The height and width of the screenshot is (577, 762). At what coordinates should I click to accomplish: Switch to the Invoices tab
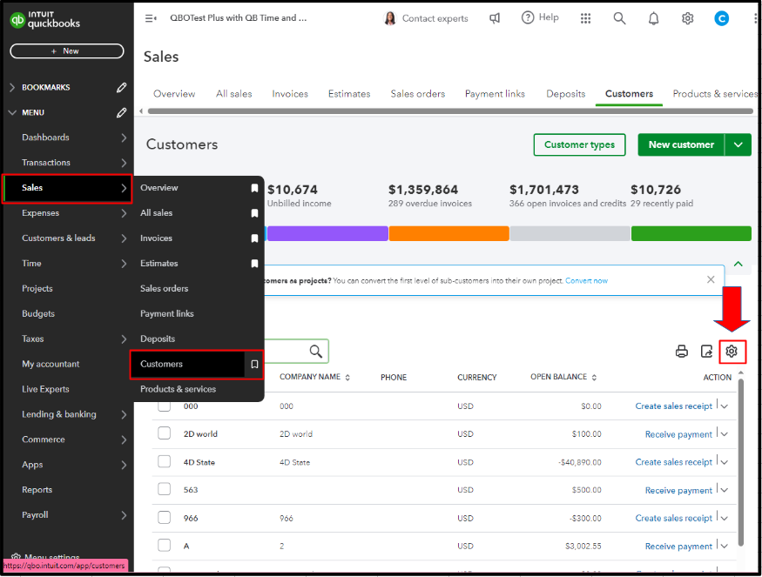pyautogui.click(x=290, y=94)
